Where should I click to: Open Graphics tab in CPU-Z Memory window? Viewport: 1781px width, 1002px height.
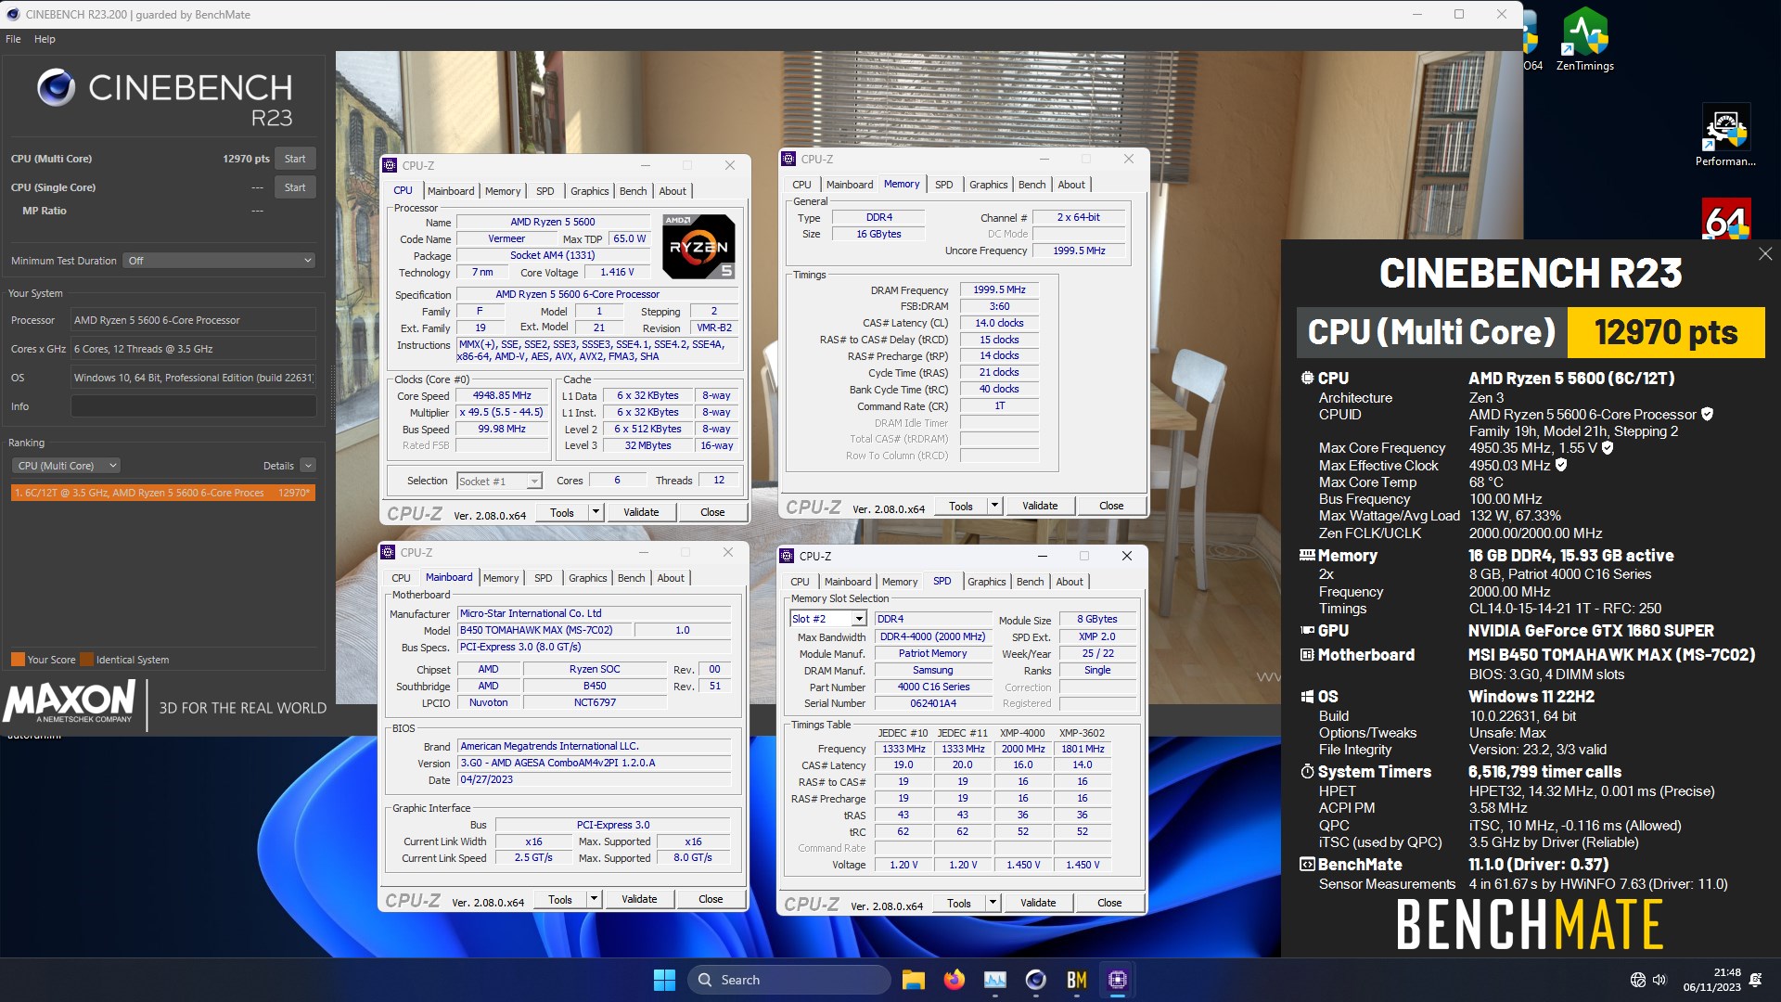tap(988, 185)
